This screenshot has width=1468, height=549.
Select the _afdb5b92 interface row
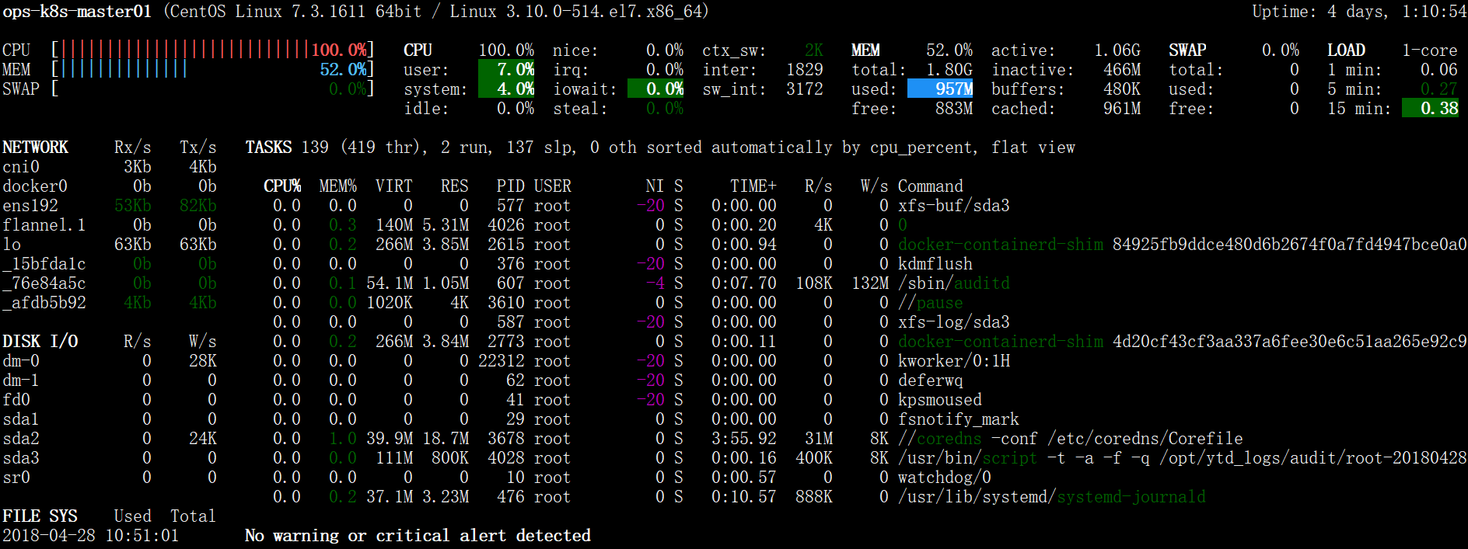(110, 303)
